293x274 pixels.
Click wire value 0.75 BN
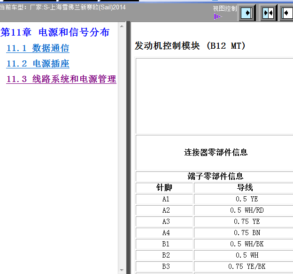point(247,232)
